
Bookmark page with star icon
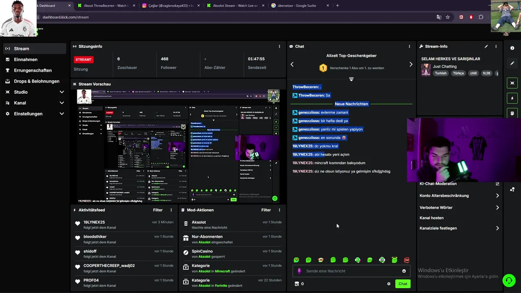pyautogui.click(x=448, y=17)
